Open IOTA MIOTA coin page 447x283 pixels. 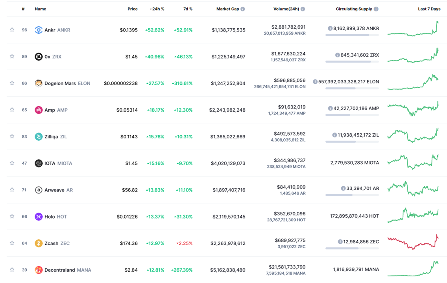pyautogui.click(x=58, y=164)
